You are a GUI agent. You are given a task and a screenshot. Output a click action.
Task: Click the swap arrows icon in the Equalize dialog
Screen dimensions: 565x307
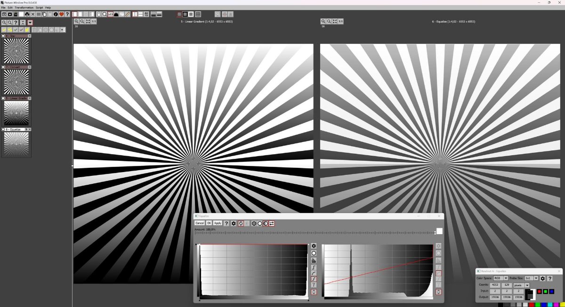click(272, 223)
